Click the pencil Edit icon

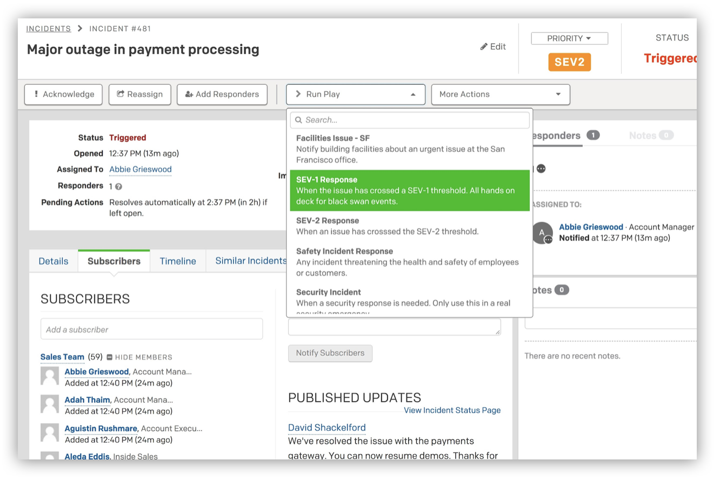point(484,47)
